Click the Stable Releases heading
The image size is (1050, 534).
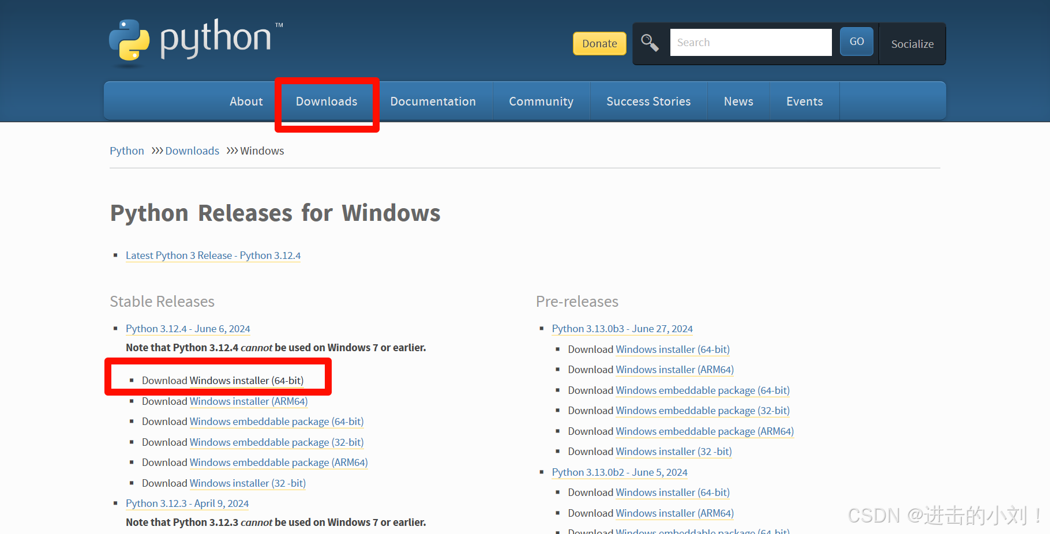pos(162,302)
